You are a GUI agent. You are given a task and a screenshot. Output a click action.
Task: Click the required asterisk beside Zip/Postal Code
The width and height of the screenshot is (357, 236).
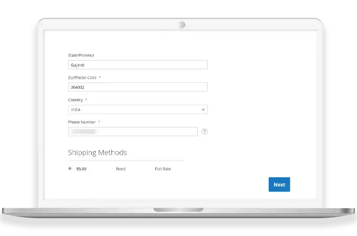click(x=100, y=78)
